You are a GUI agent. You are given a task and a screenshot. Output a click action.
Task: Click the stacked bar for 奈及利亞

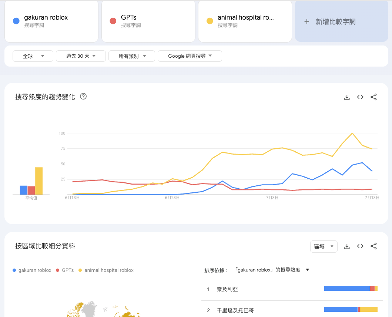pyautogui.click(x=351, y=289)
